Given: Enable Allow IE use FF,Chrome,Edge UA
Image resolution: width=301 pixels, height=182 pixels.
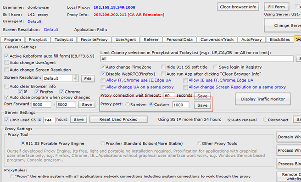Looking at the screenshot, I should coord(185,80).
